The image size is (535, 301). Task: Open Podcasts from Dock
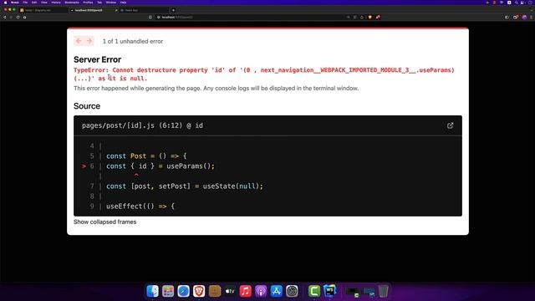261,291
